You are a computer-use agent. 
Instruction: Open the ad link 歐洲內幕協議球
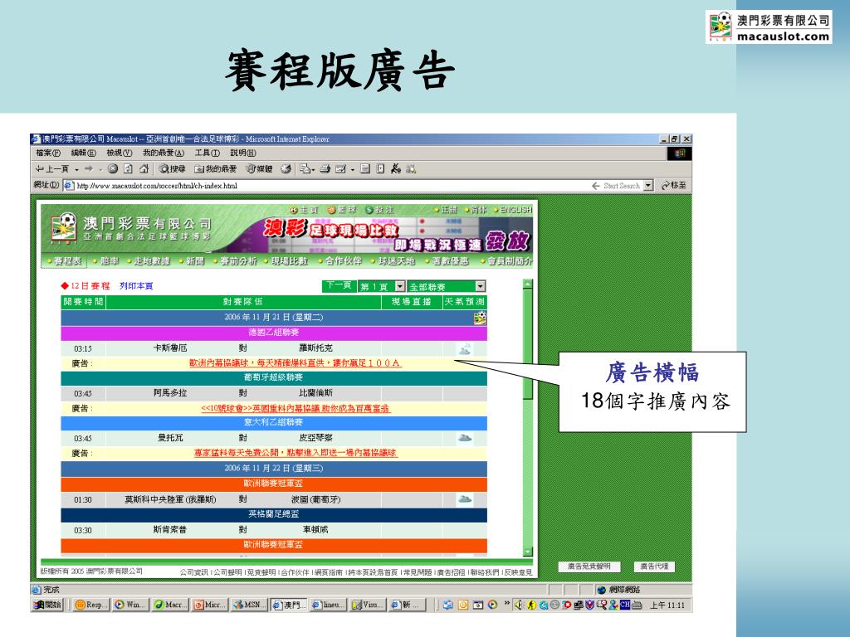pyautogui.click(x=295, y=363)
